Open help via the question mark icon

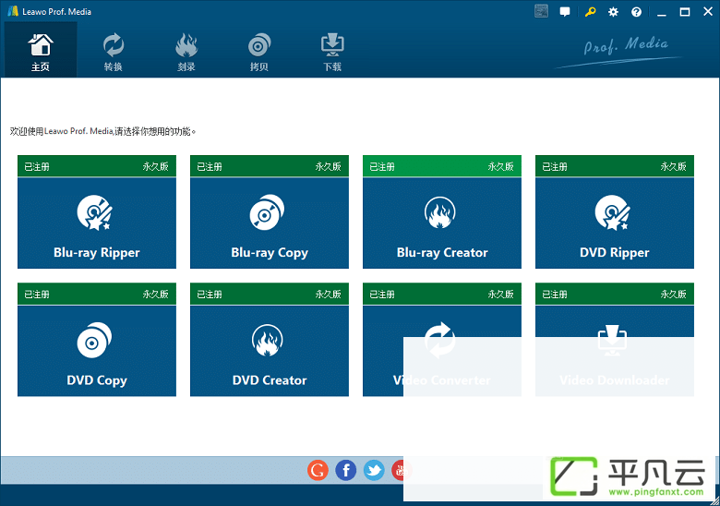tap(636, 12)
